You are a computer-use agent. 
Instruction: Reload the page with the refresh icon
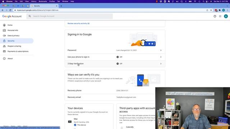(x=10, y=10)
